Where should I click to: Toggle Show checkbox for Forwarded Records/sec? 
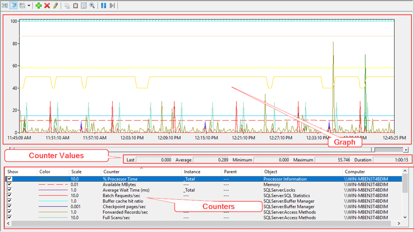(x=10, y=212)
